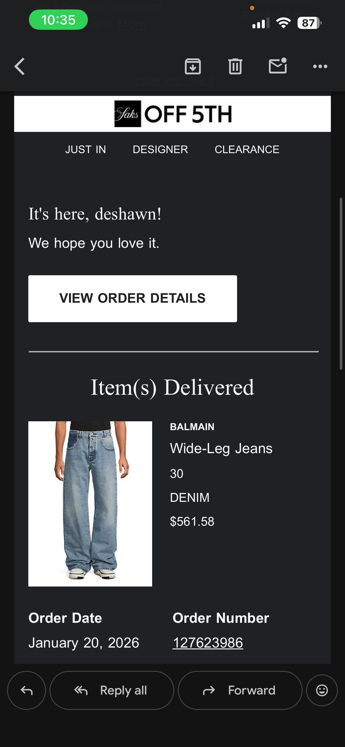The image size is (345, 747).
Task: Open the CLEARANCE section
Action: point(247,150)
